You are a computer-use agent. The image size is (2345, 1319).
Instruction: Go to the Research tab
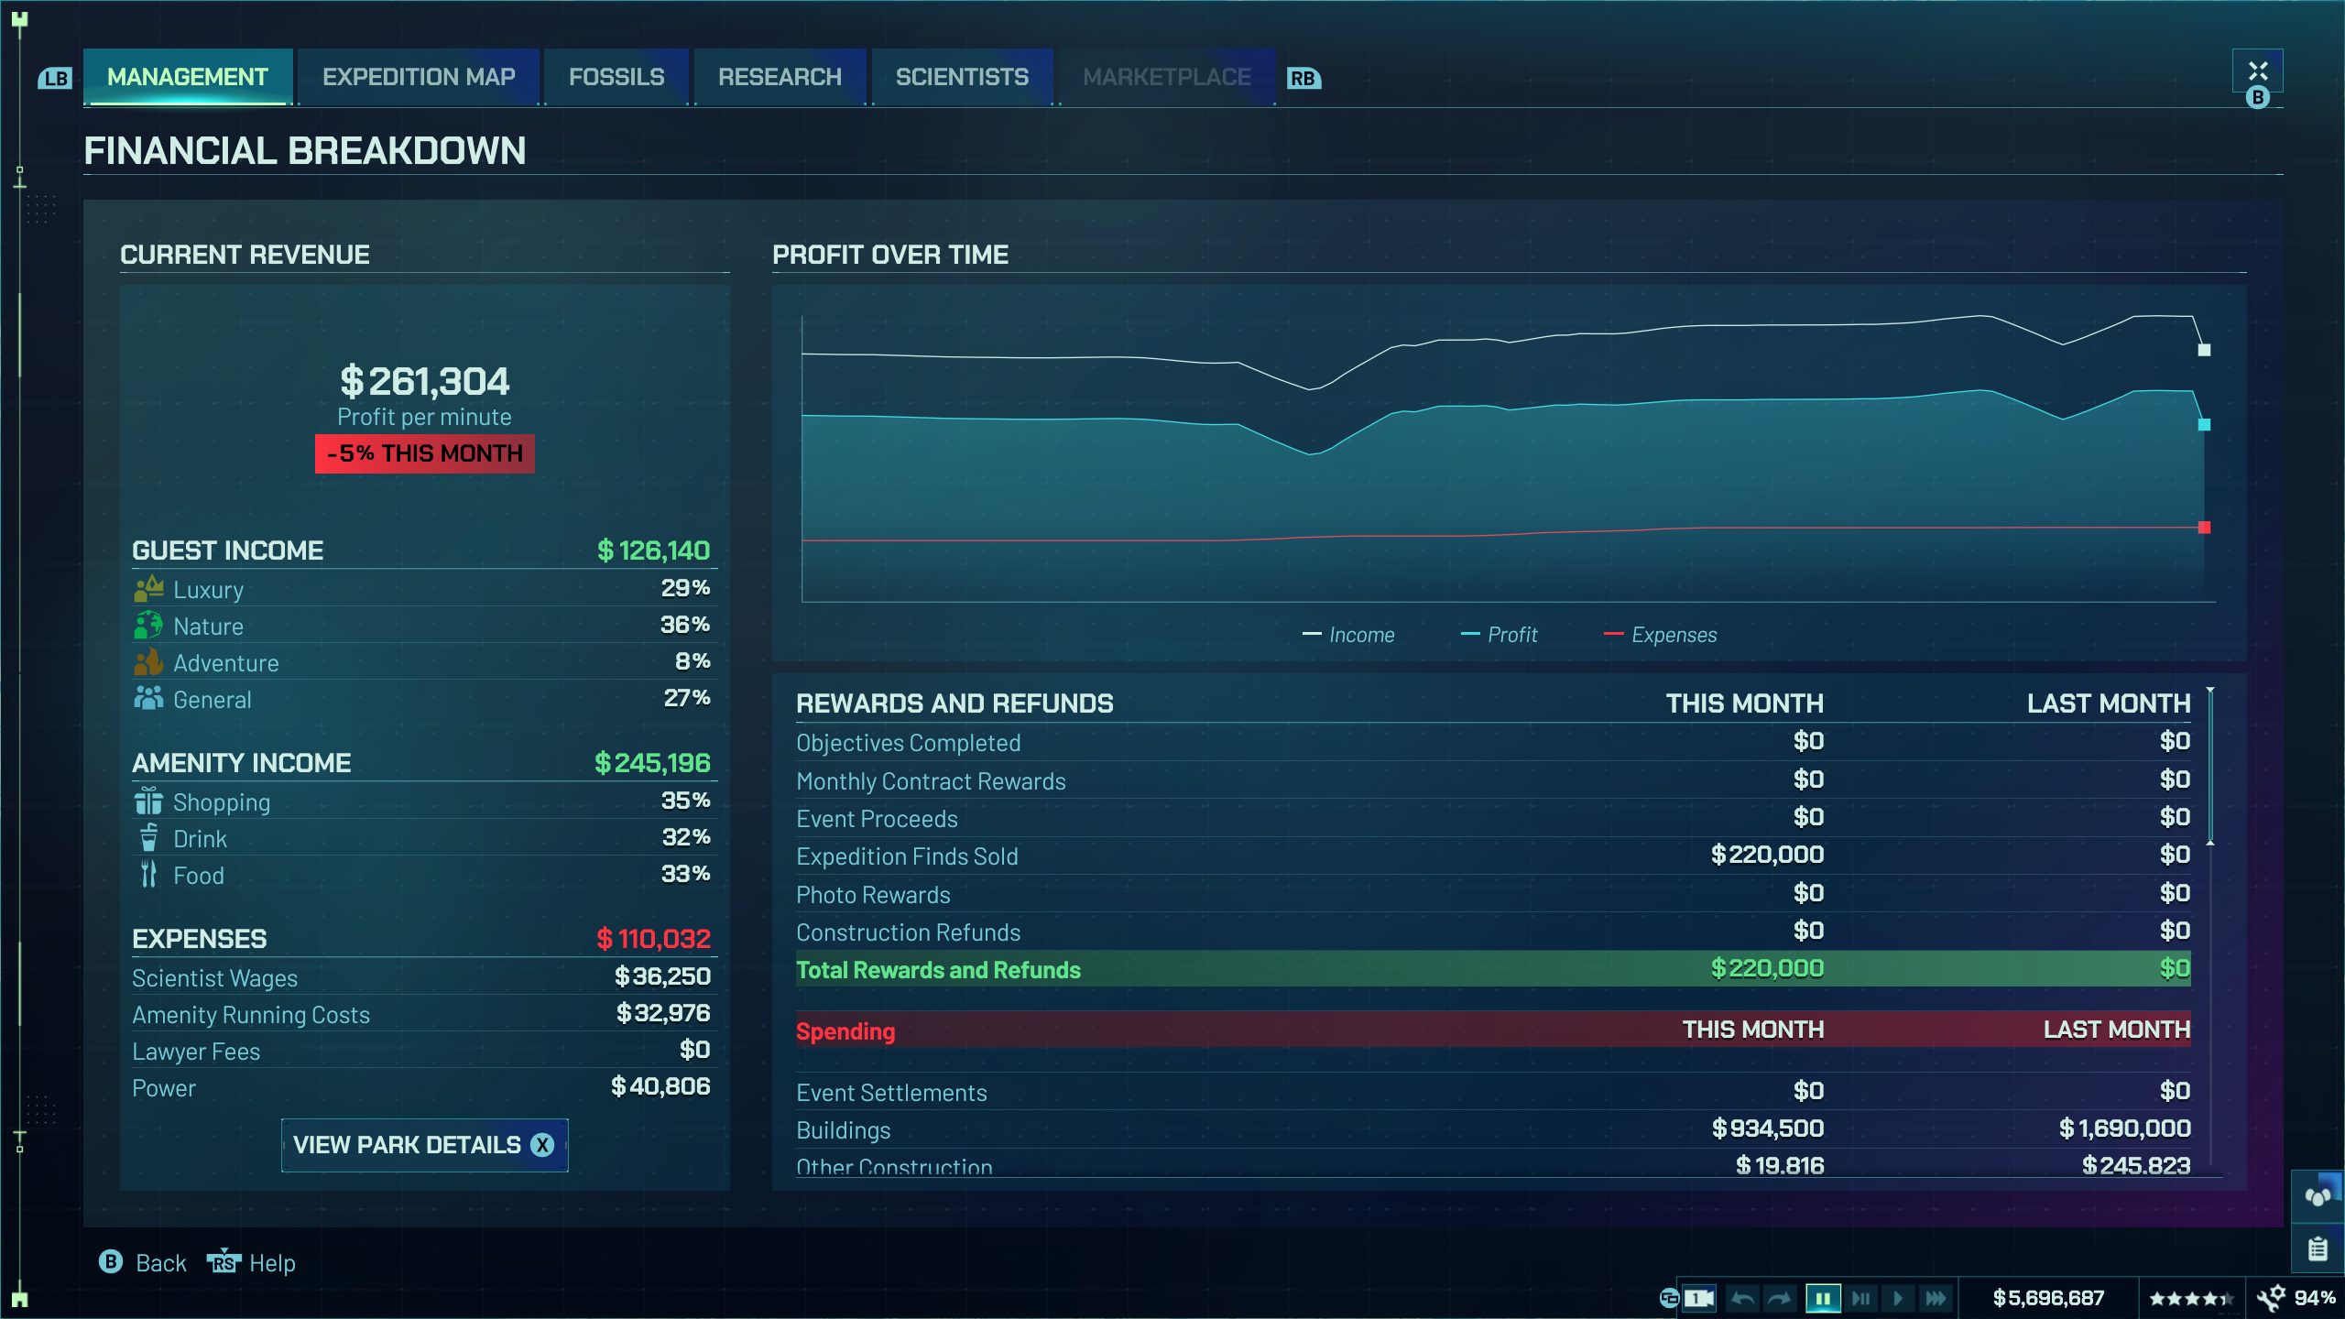[780, 77]
